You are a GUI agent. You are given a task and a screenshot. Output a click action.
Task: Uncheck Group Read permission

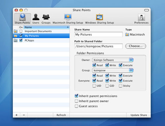[94, 75]
